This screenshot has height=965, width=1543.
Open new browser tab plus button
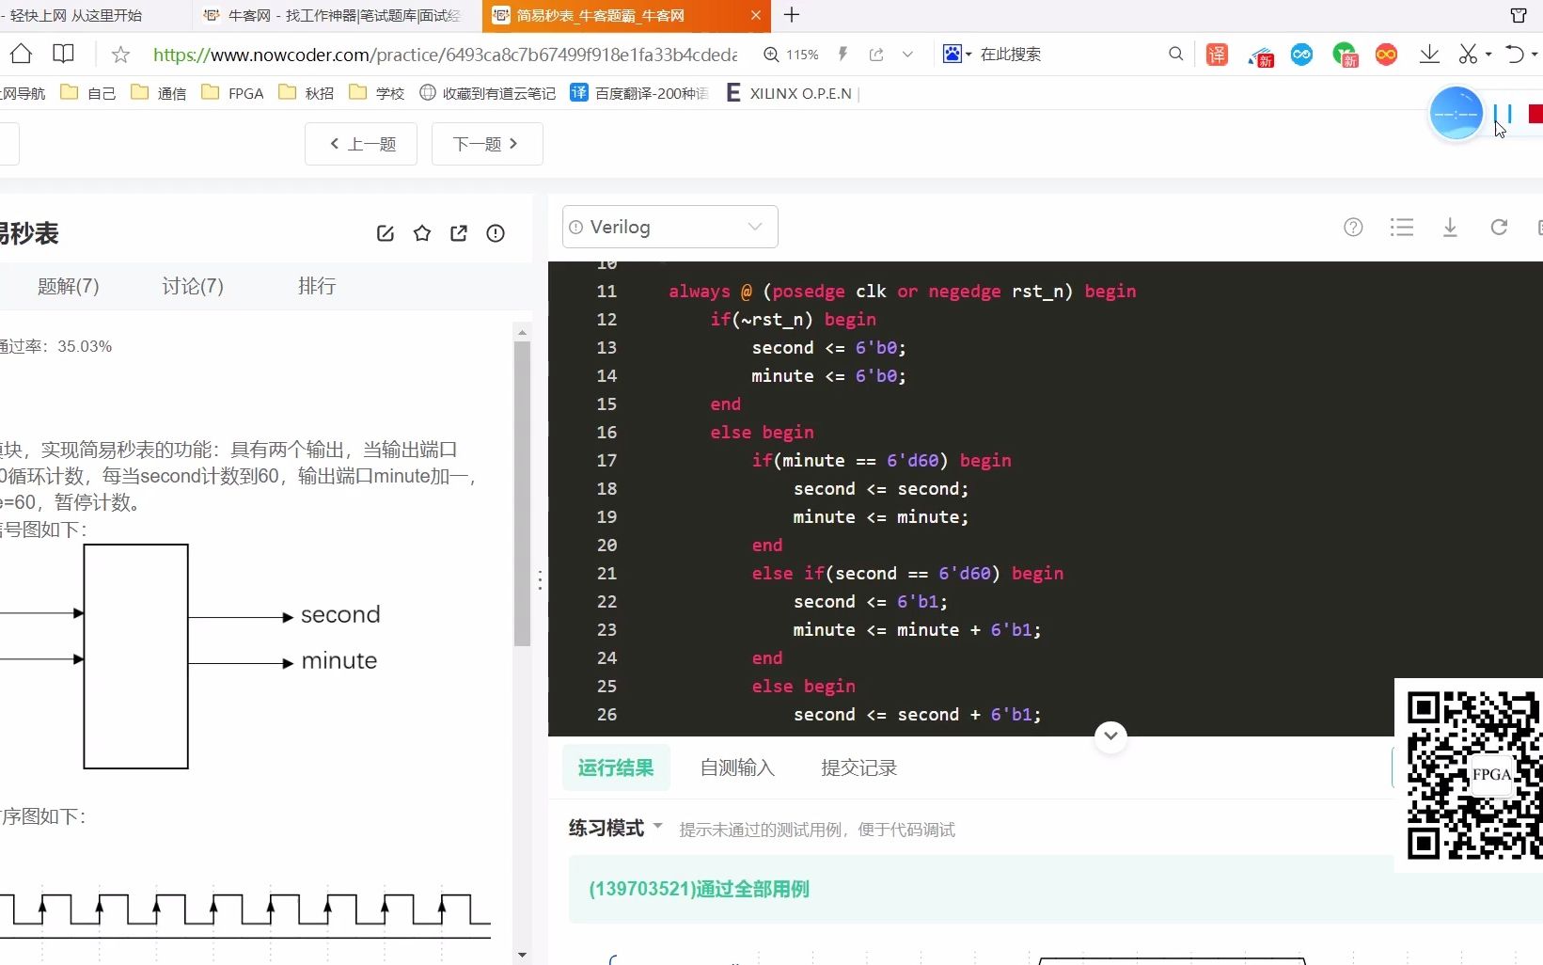[x=792, y=15]
